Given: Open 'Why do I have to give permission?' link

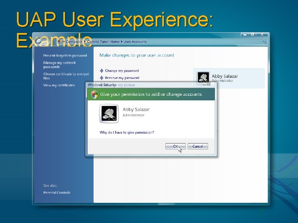Looking at the screenshot, I should tap(127, 133).
